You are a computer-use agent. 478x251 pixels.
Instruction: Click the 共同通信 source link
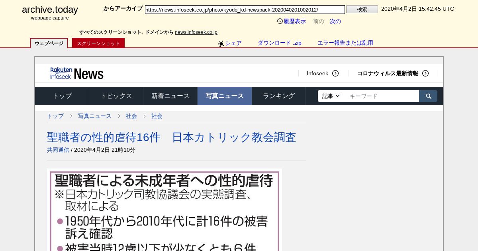(x=58, y=150)
